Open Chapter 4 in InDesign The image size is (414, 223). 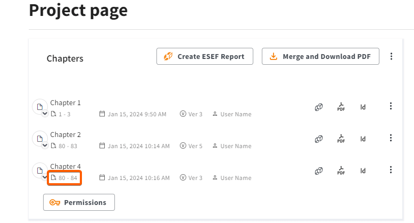(x=363, y=171)
